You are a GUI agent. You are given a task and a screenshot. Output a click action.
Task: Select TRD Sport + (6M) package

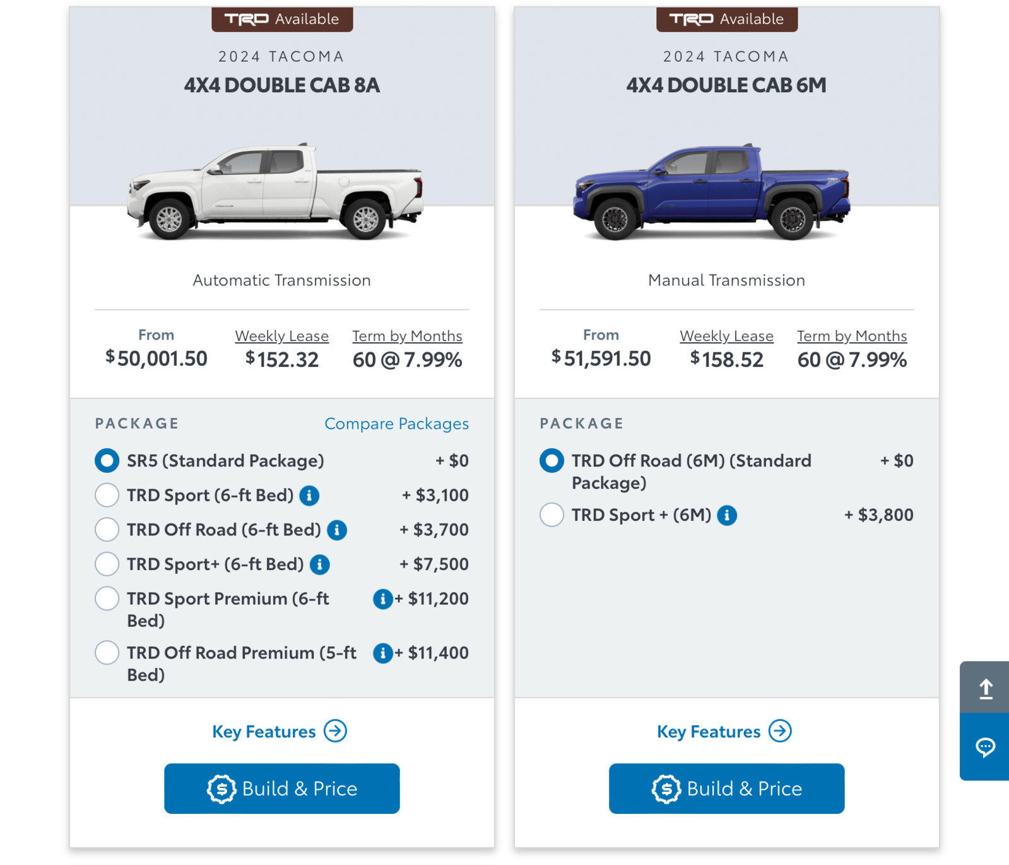click(x=552, y=515)
